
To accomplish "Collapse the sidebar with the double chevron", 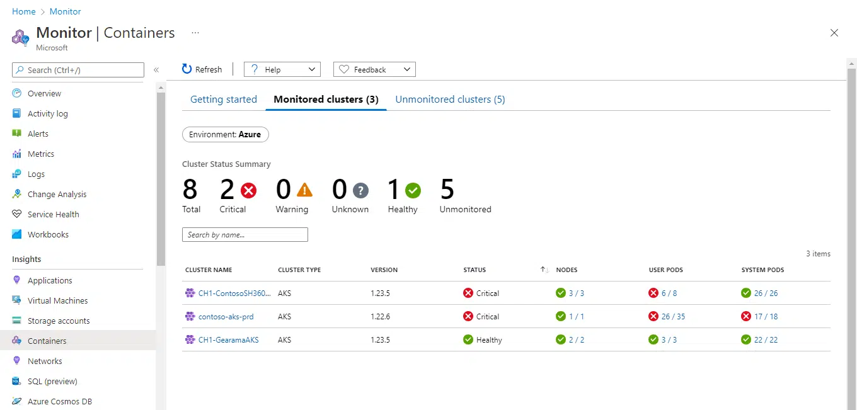I will pyautogui.click(x=156, y=71).
